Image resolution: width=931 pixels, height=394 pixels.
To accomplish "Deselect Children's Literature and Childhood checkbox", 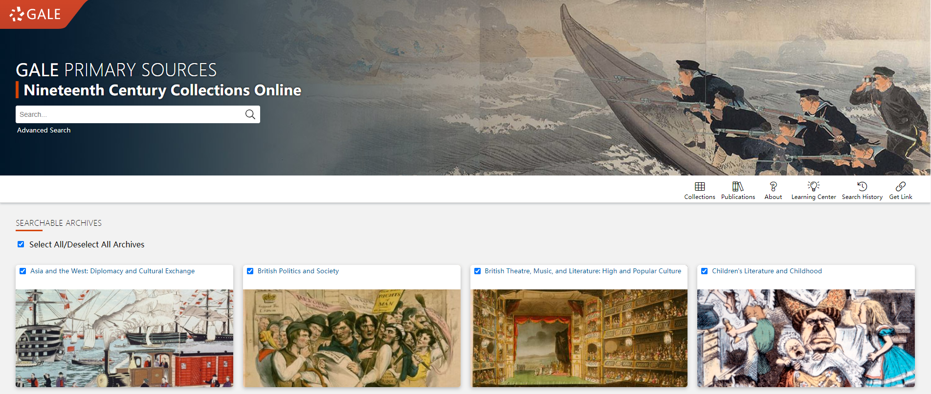I will (x=705, y=271).
